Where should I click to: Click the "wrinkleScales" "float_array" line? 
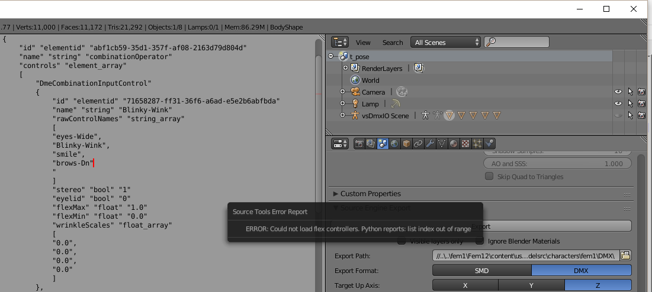point(113,225)
